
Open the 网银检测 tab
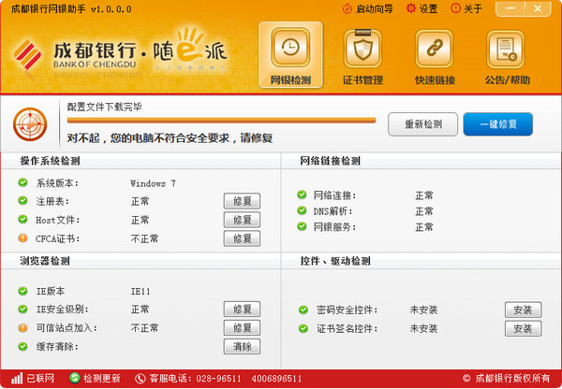pos(290,55)
